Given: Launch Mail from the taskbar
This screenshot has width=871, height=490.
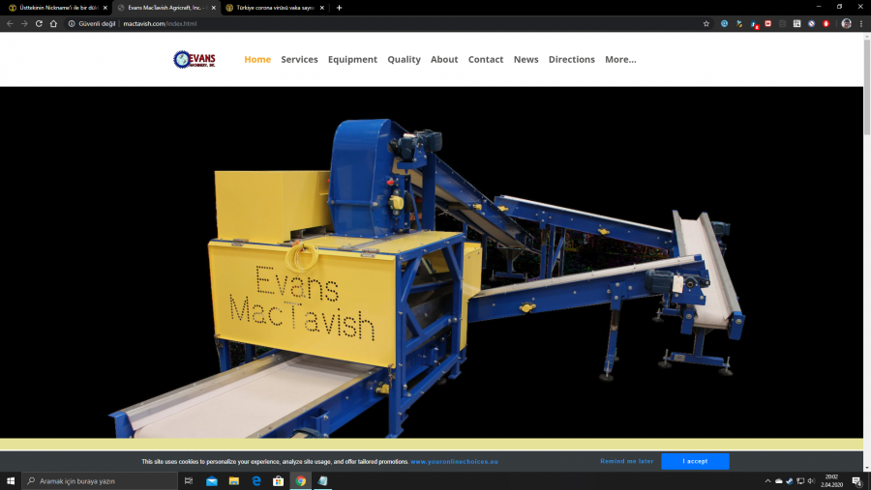Looking at the screenshot, I should [x=212, y=481].
